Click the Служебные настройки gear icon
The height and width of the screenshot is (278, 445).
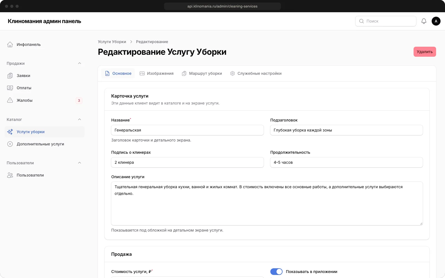click(233, 73)
